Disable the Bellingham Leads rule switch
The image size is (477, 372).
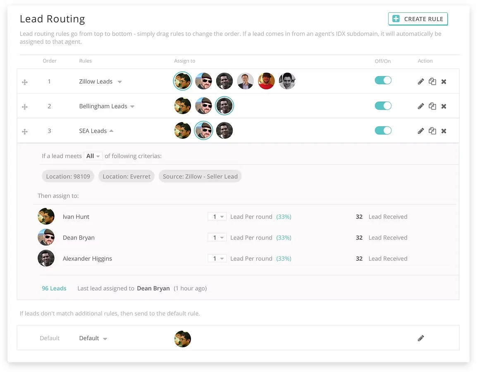coord(383,106)
